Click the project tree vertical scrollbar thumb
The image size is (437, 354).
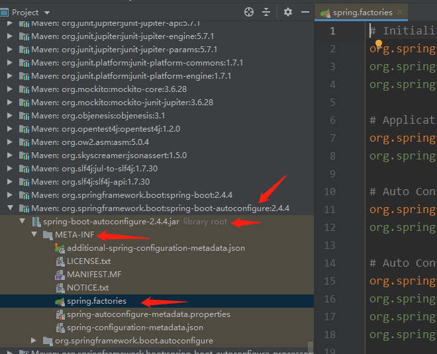coord(311,346)
